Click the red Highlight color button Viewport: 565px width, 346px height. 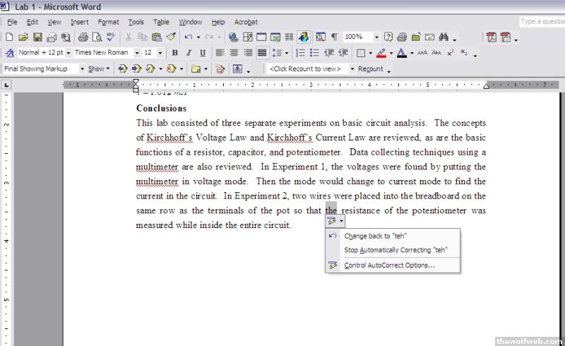pos(381,53)
